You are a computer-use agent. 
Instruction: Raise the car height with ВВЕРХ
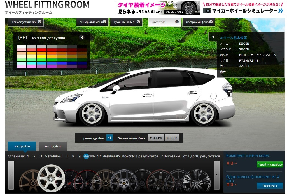click(156, 138)
